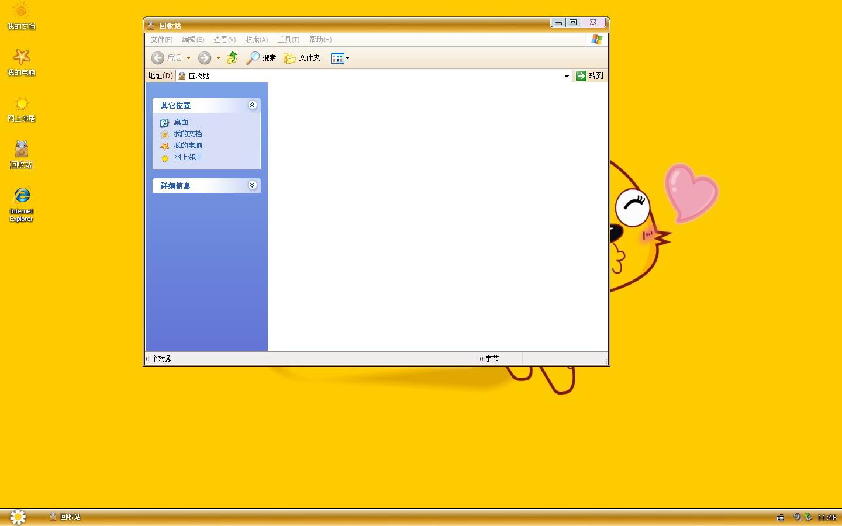Click the My Documents (我的文档) sidebar icon
Viewport: 842px width, 526px height.
(165, 134)
